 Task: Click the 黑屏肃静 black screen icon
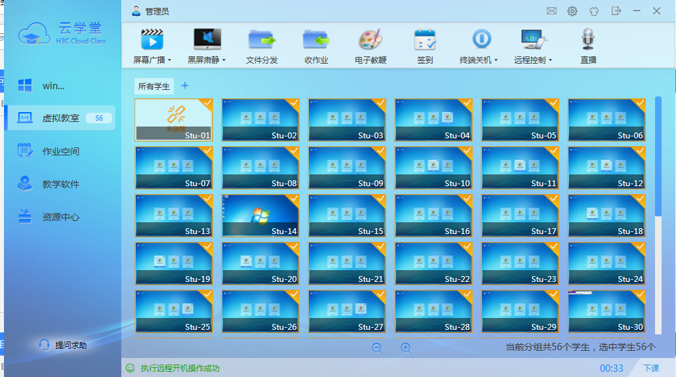click(x=207, y=40)
